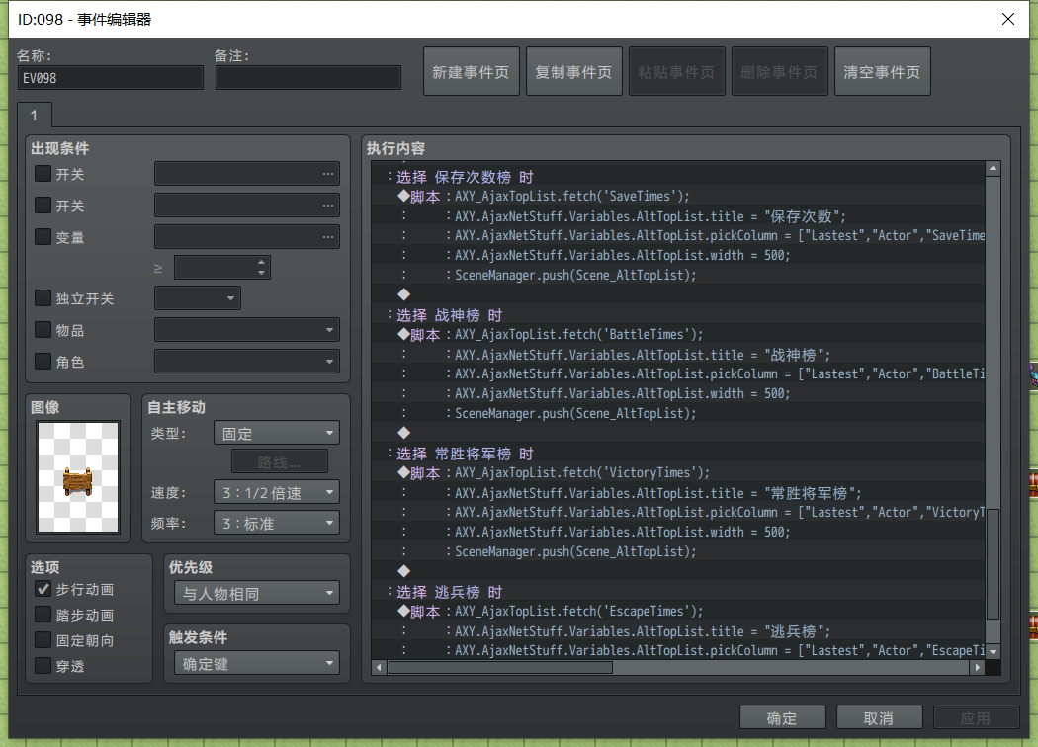Select the 选择 战神榜 时 line
The image size is (1038, 747).
click(x=678, y=315)
